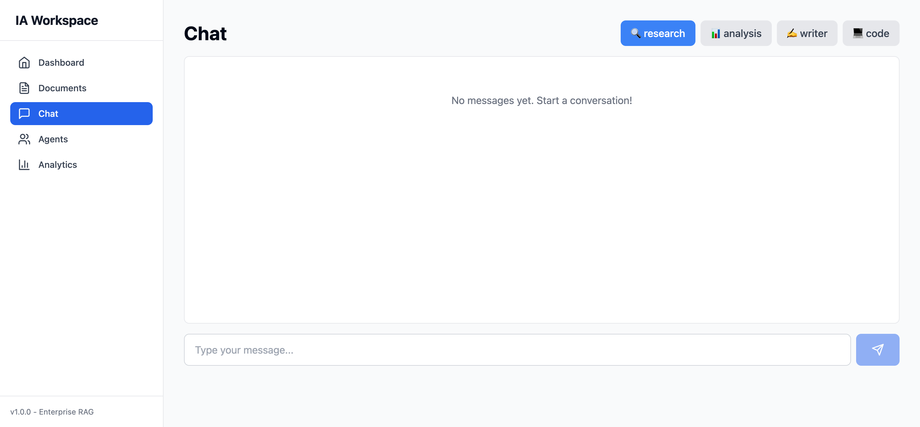Click the bar chart emoji on analysis
Viewport: 920px width, 427px height.
pyautogui.click(x=715, y=34)
